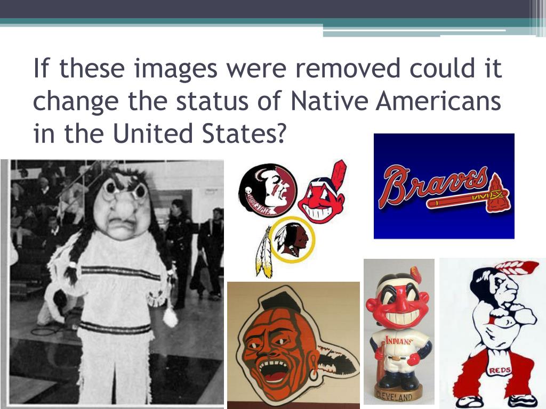
Task: Click the word Native Americans in title
Action: (396, 101)
